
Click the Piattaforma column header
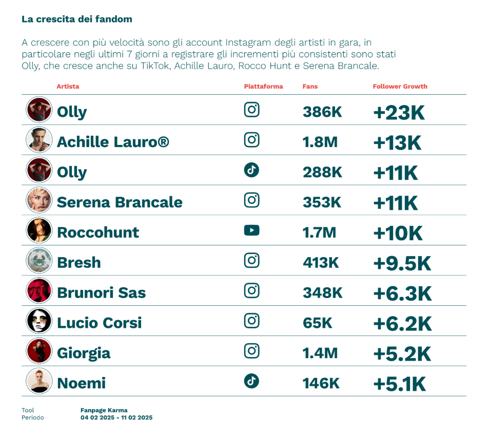click(x=263, y=87)
